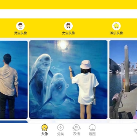The image size is (137, 137).
Task: Switch to the 表情 tab
Action: pyautogui.click(x=76, y=130)
